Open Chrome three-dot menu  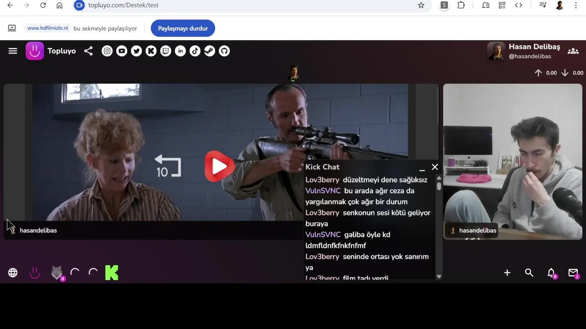click(x=576, y=5)
